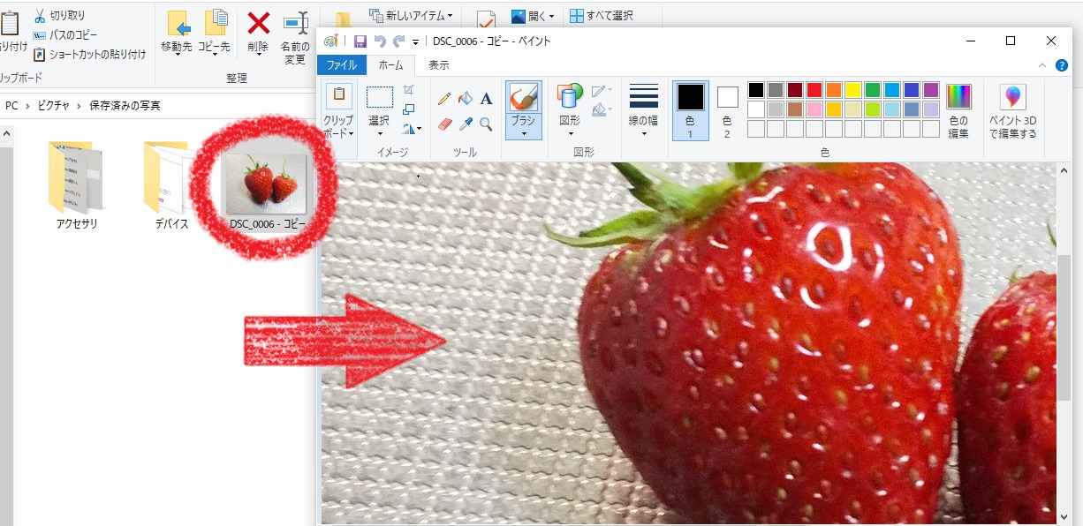The height and width of the screenshot is (526, 1083).
Task: Switch to the ホーム tab in Paint
Action: [x=390, y=65]
